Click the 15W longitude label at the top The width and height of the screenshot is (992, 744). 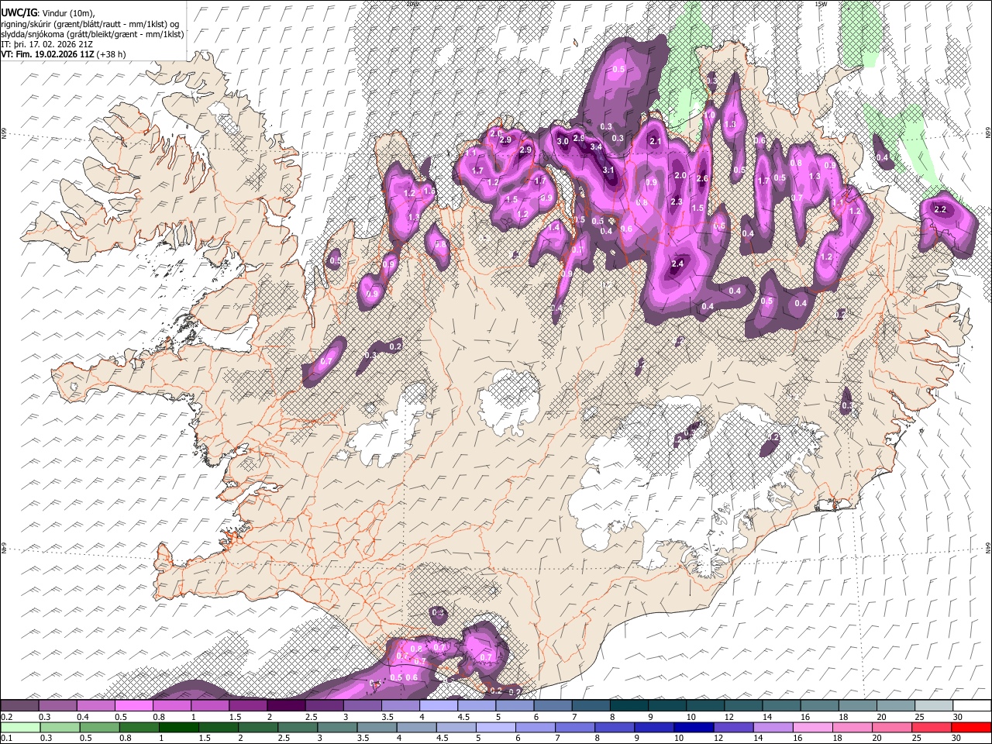(821, 4)
